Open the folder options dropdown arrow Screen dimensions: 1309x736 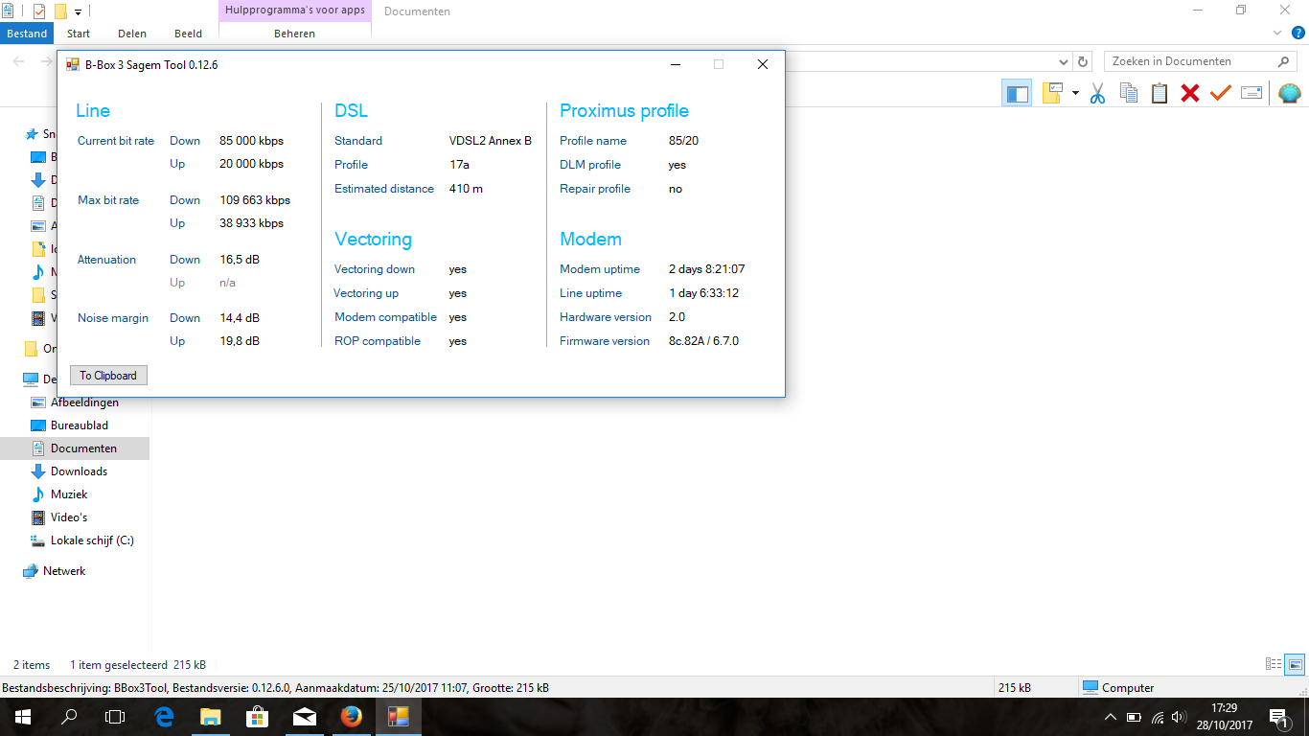(x=1075, y=93)
